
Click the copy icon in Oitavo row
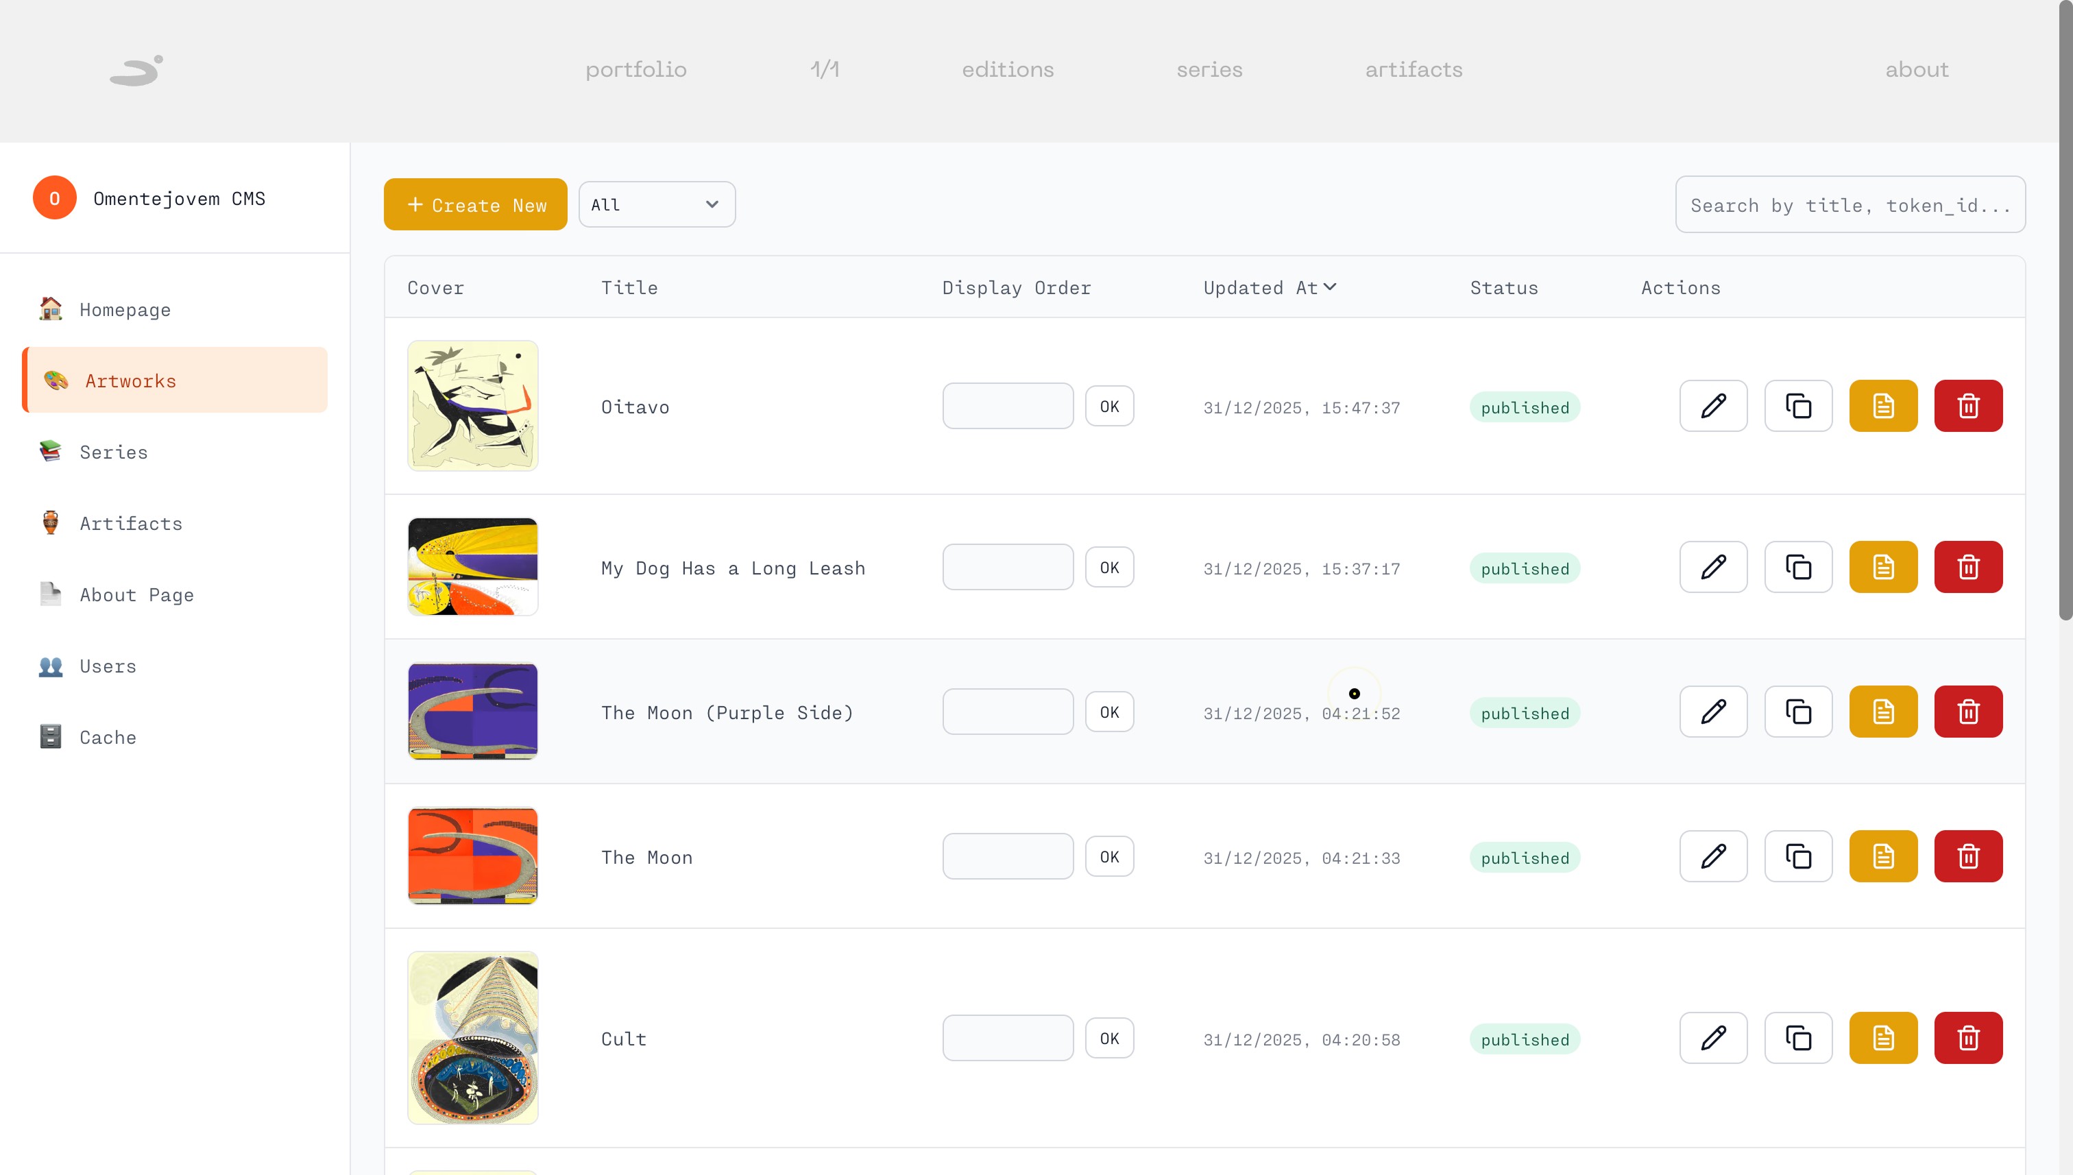(x=1798, y=406)
